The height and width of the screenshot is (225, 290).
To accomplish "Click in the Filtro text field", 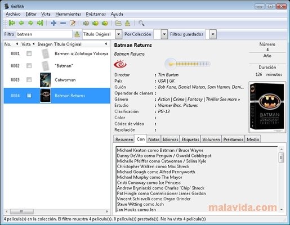I will tap(44, 34).
